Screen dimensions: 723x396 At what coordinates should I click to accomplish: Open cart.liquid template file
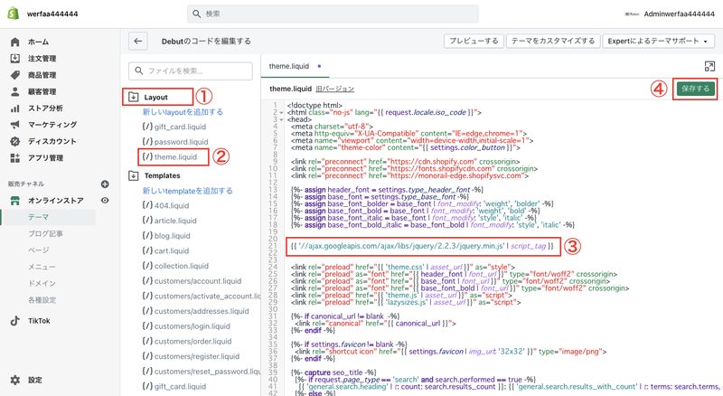[x=165, y=250]
